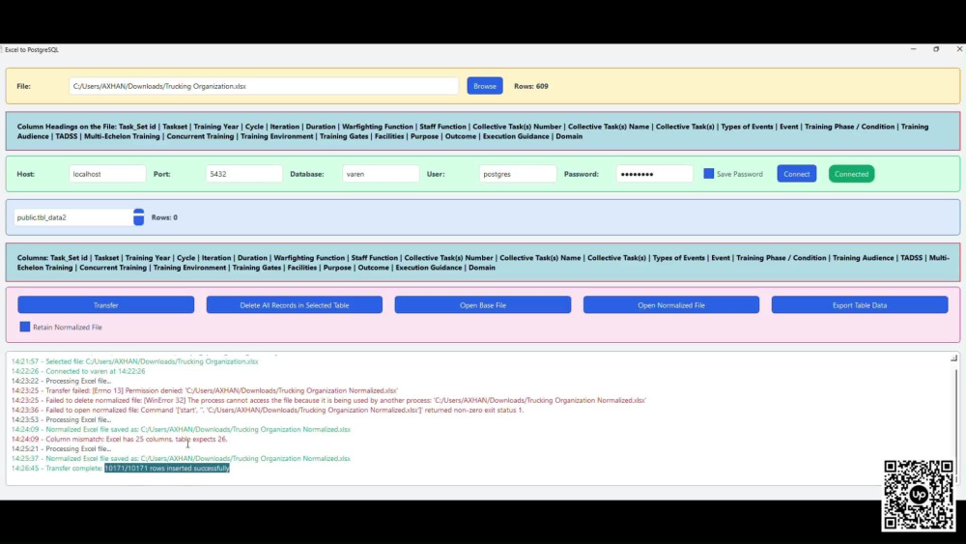Click the 'Rows: 609' file row count
This screenshot has height=544, width=966.
coord(531,86)
